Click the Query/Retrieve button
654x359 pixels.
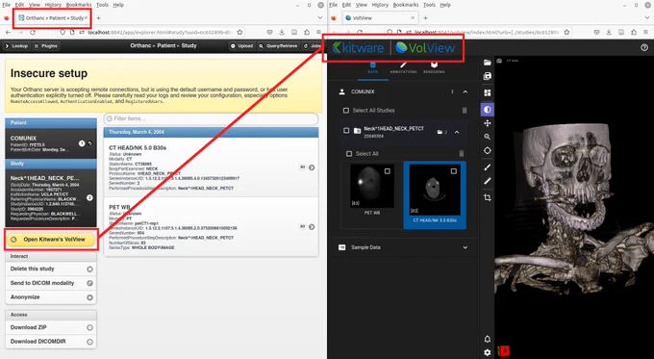278,46
